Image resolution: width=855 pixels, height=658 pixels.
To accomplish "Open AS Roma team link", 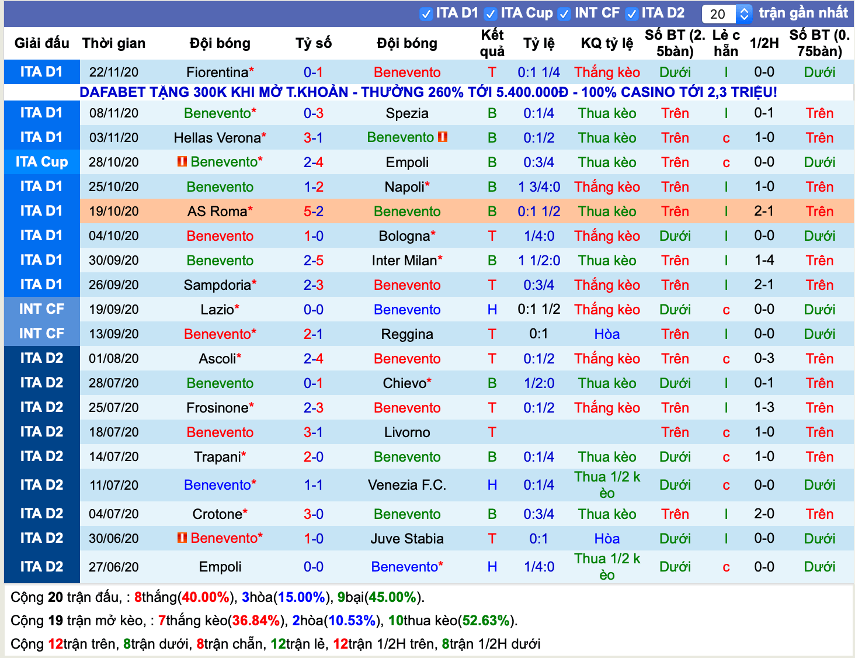I will click(217, 212).
